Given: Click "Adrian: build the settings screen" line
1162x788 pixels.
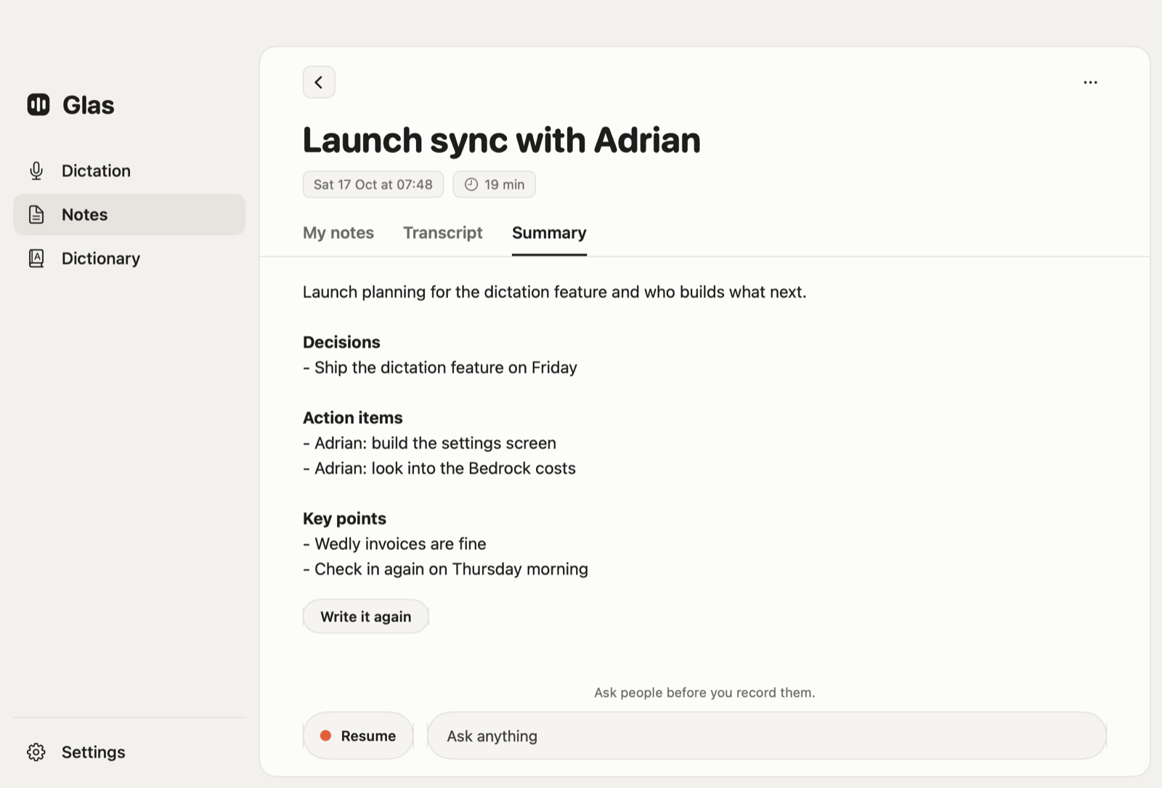Looking at the screenshot, I should [x=429, y=443].
